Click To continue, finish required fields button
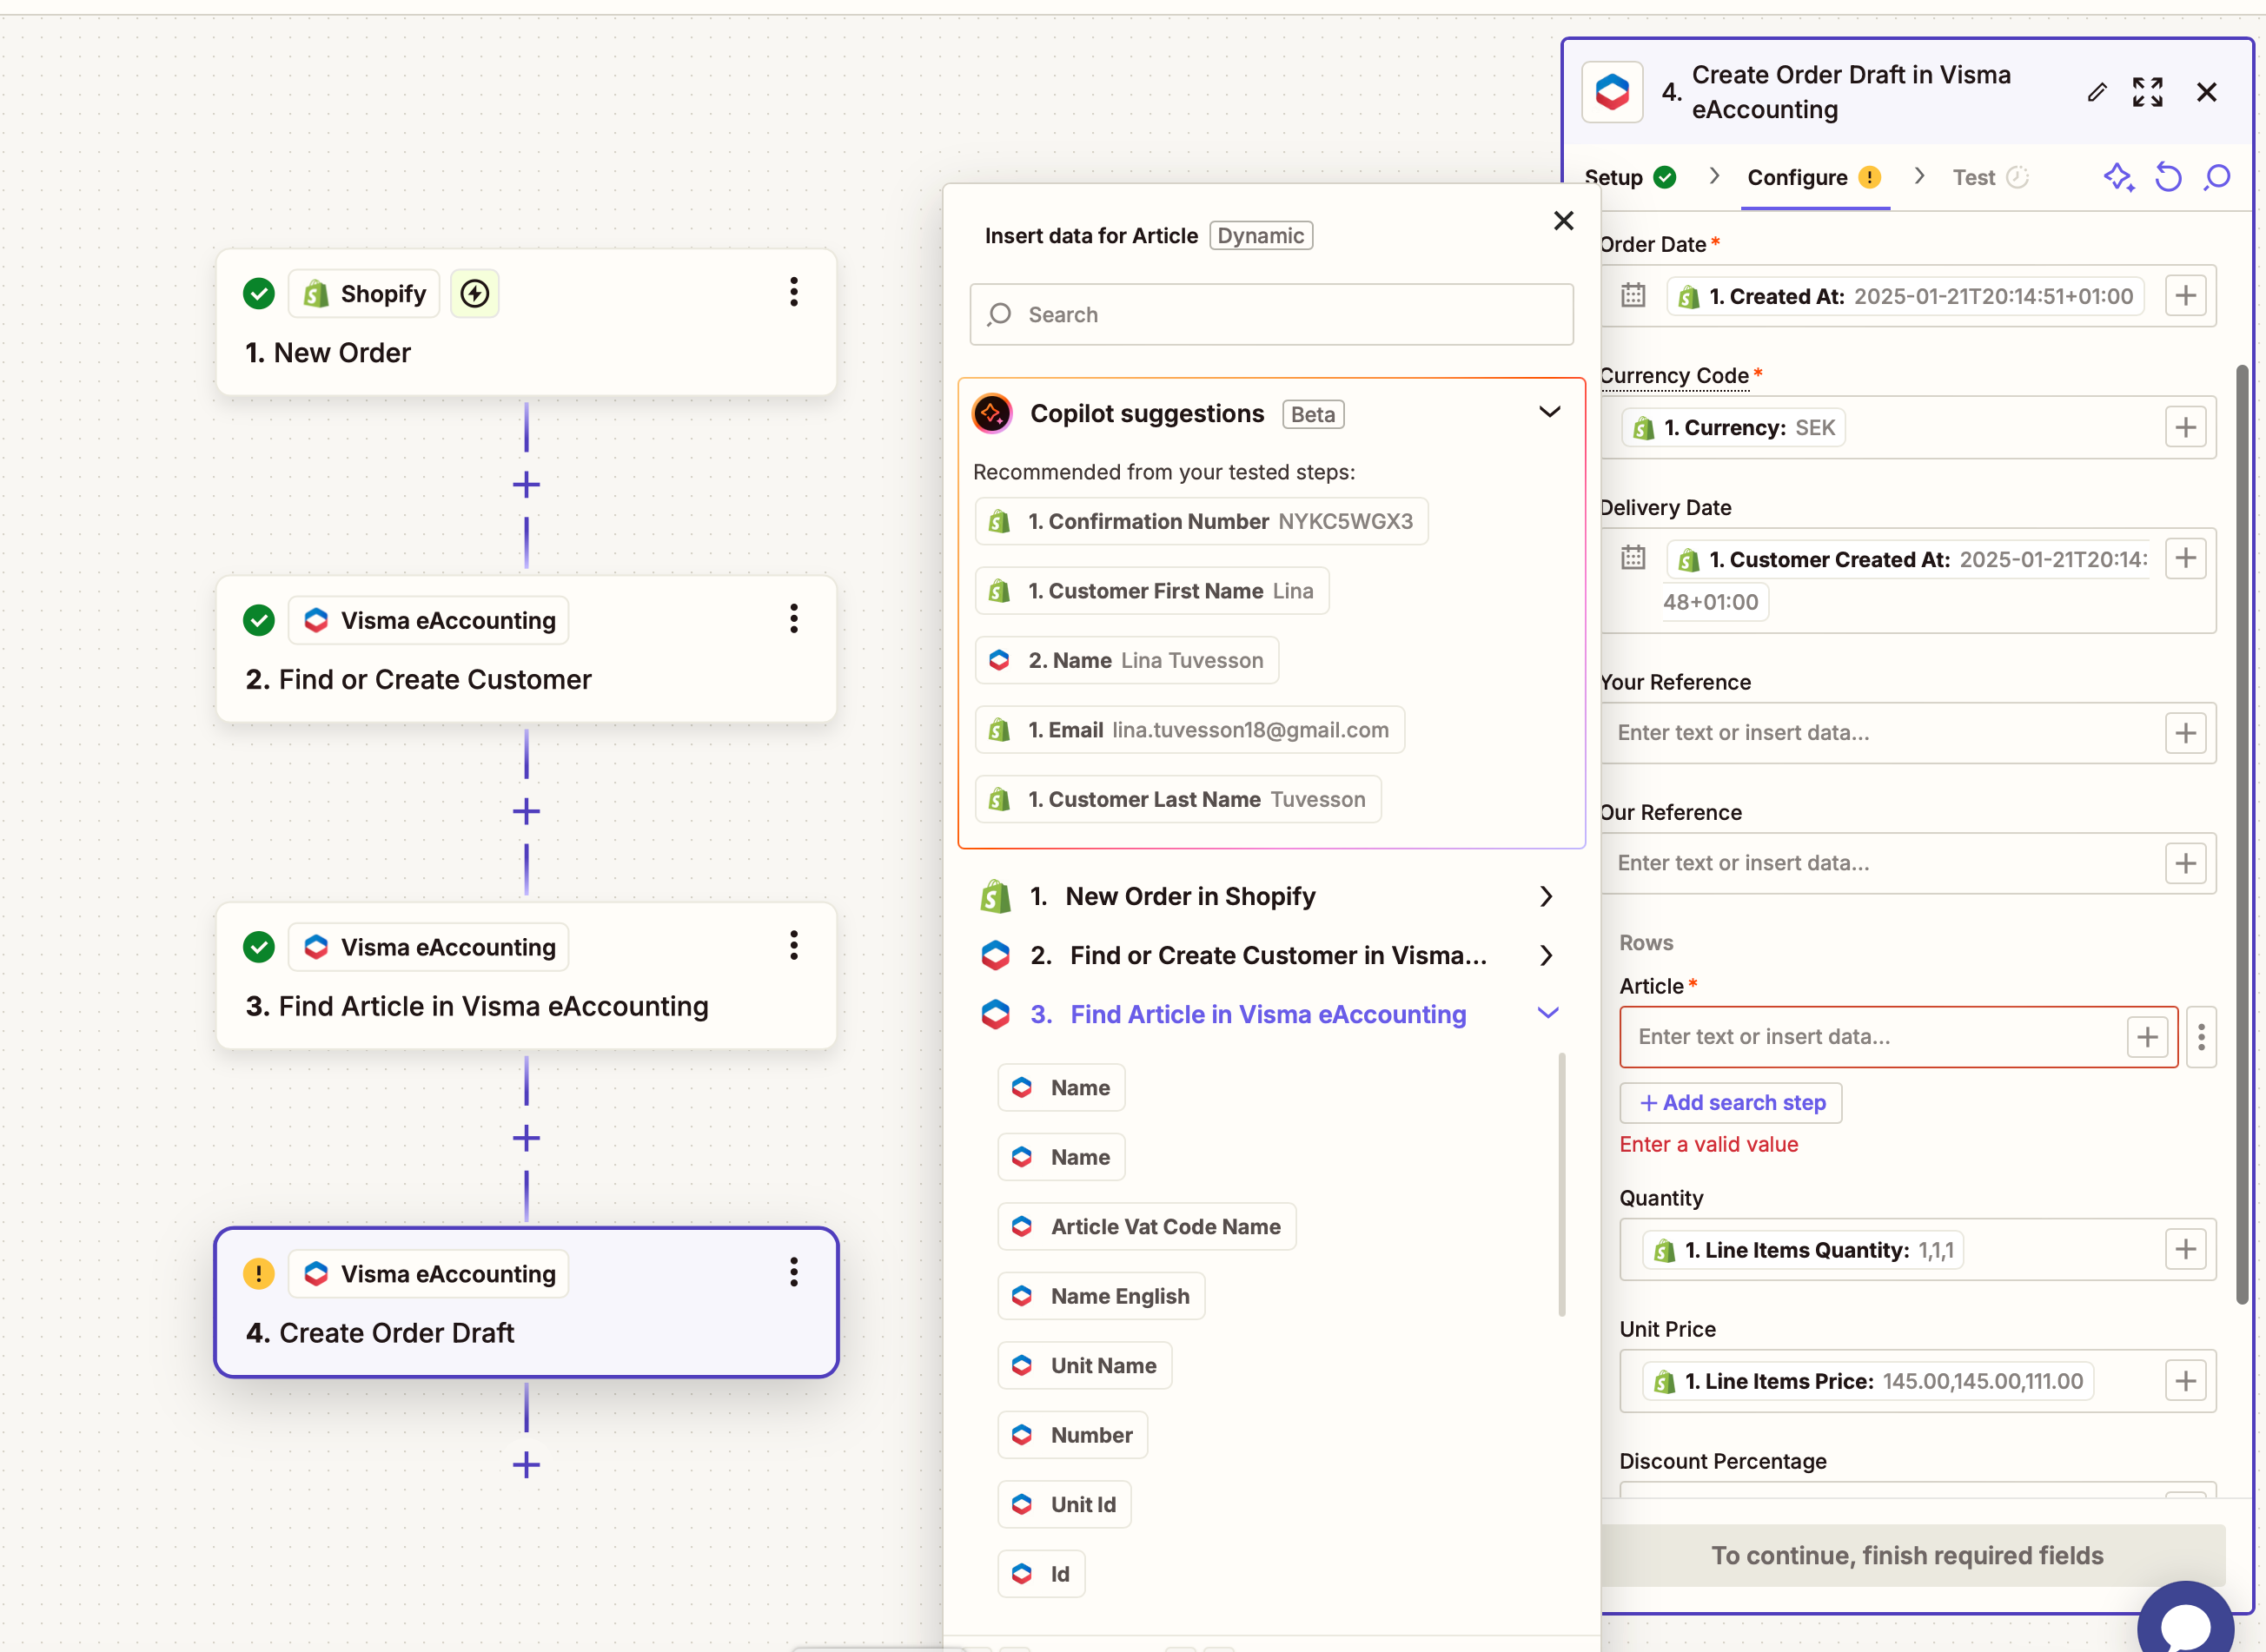 click(x=1907, y=1555)
